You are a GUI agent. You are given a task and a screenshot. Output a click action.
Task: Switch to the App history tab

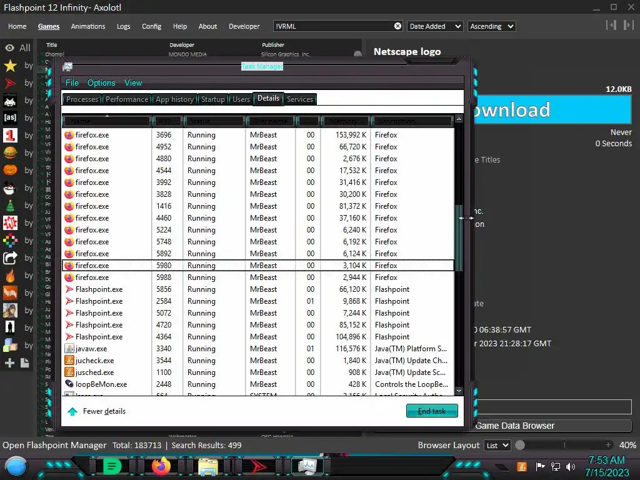pyautogui.click(x=174, y=99)
